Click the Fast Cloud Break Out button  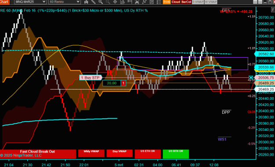(x=38, y=154)
